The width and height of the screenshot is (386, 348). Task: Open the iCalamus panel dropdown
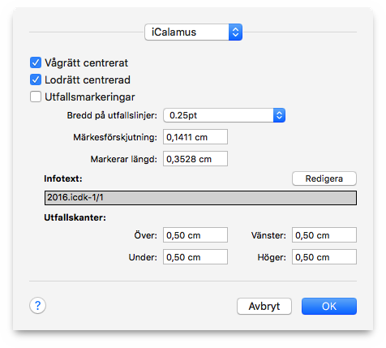pos(193,32)
